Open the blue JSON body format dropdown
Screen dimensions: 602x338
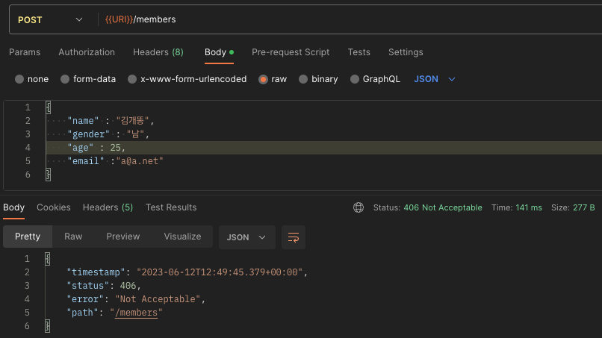tap(434, 79)
